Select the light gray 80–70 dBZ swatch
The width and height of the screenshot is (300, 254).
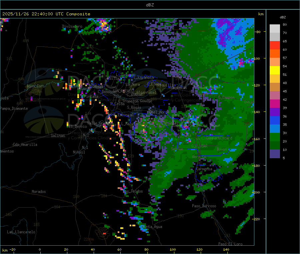click(x=275, y=29)
